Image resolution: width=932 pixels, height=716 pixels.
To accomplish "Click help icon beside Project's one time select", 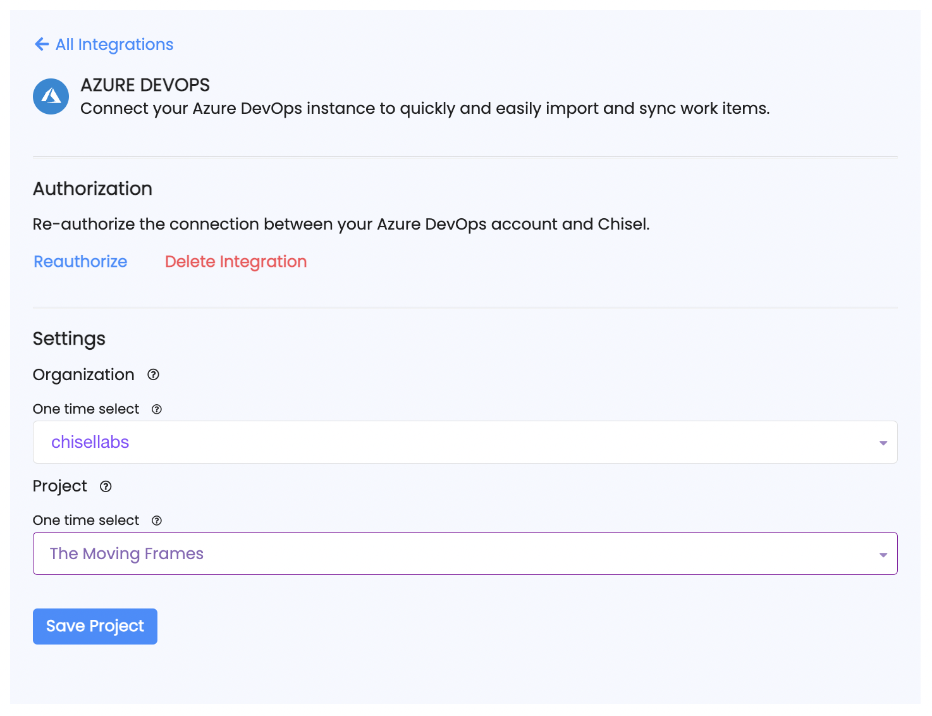I will pyautogui.click(x=157, y=520).
